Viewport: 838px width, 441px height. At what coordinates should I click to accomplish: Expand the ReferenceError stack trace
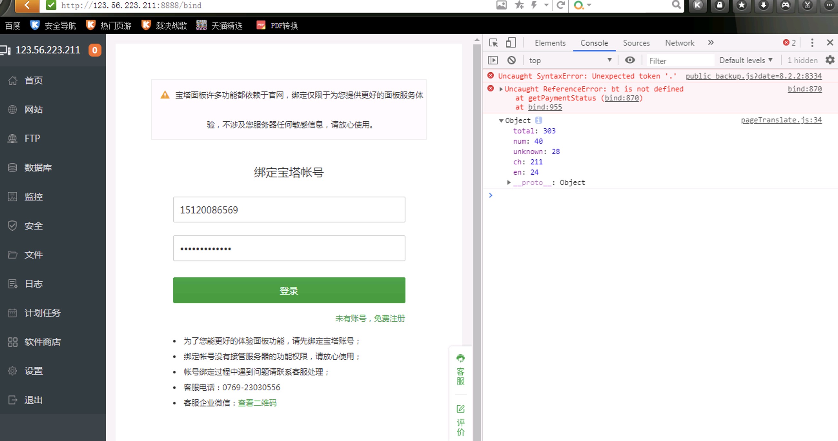point(501,89)
